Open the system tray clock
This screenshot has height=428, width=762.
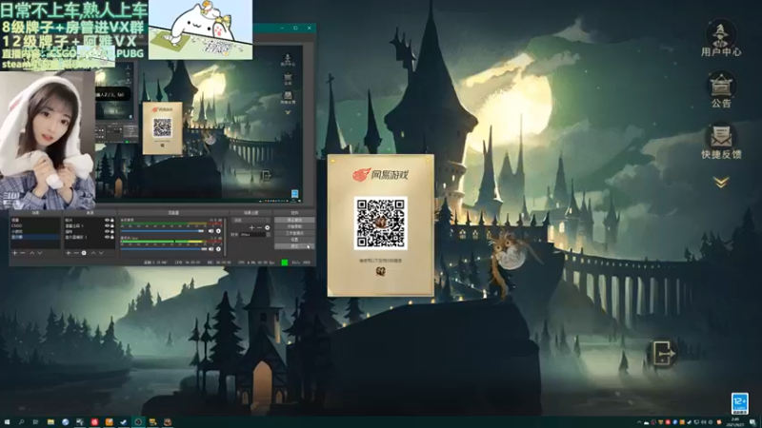(734, 421)
